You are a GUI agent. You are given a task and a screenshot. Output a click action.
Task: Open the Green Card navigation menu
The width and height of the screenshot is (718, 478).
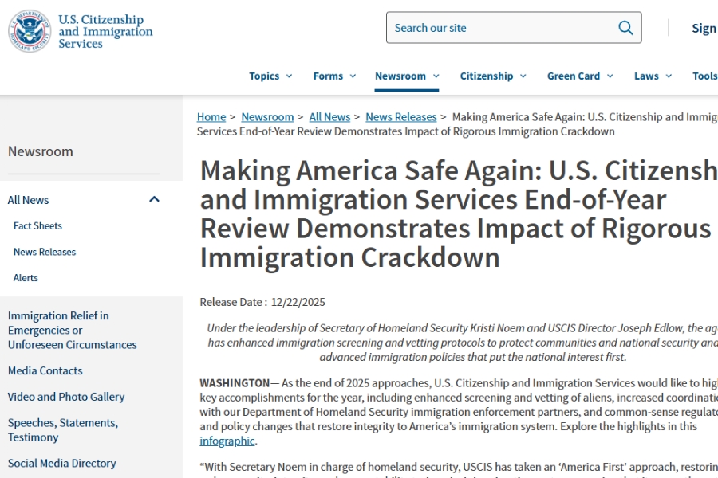pyautogui.click(x=580, y=76)
